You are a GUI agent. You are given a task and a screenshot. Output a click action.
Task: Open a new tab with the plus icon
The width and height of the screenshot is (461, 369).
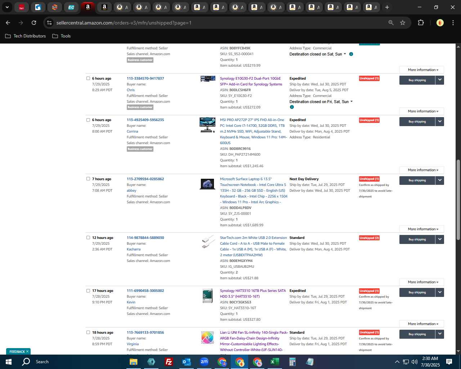coord(387,7)
